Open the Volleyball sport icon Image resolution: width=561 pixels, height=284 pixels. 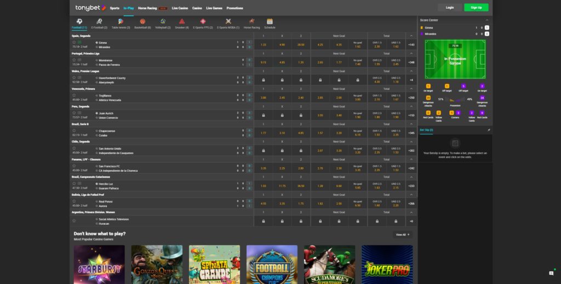point(163,21)
